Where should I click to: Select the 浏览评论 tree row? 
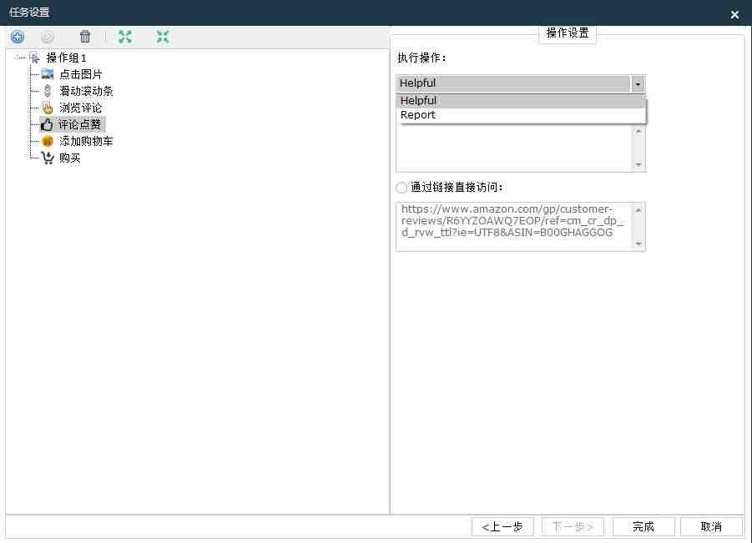click(x=80, y=108)
